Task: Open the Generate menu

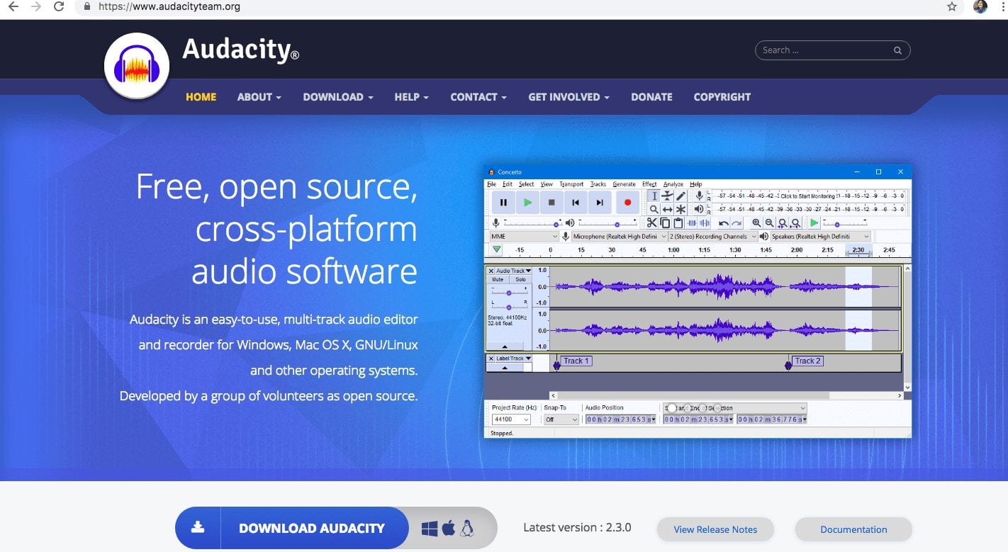Action: (624, 184)
